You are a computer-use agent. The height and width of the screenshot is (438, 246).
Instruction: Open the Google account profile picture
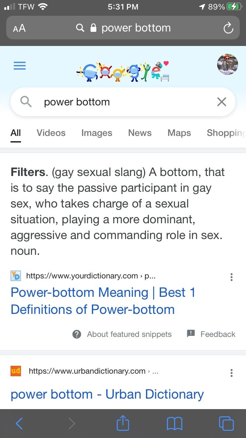coord(227,64)
